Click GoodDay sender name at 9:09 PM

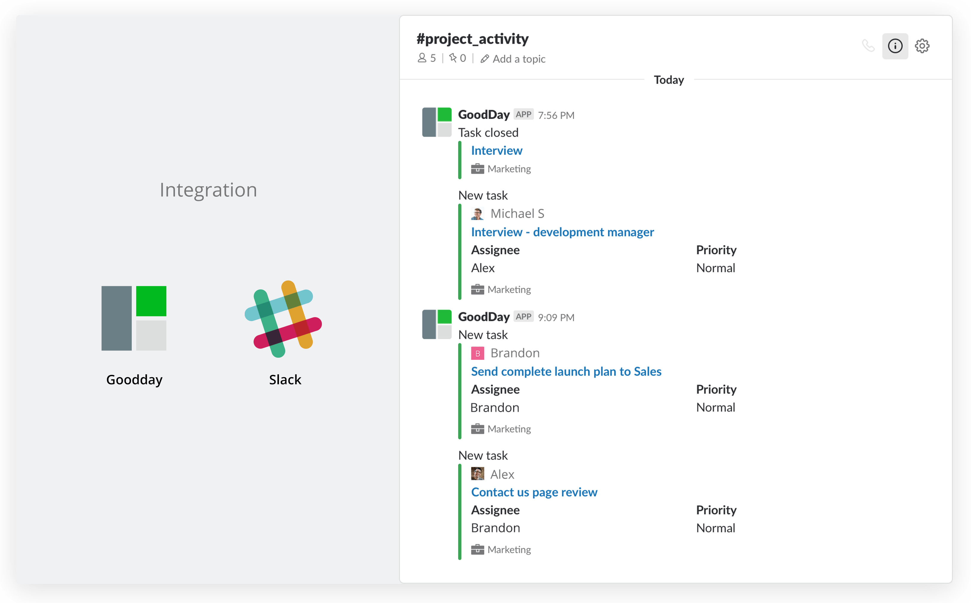[484, 317]
